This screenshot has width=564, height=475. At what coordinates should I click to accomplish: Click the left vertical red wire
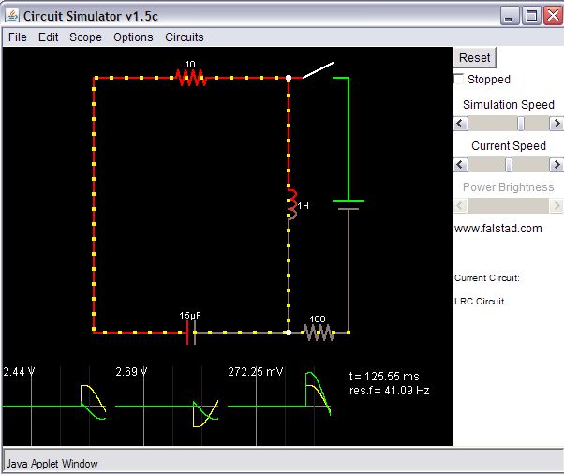(94, 205)
